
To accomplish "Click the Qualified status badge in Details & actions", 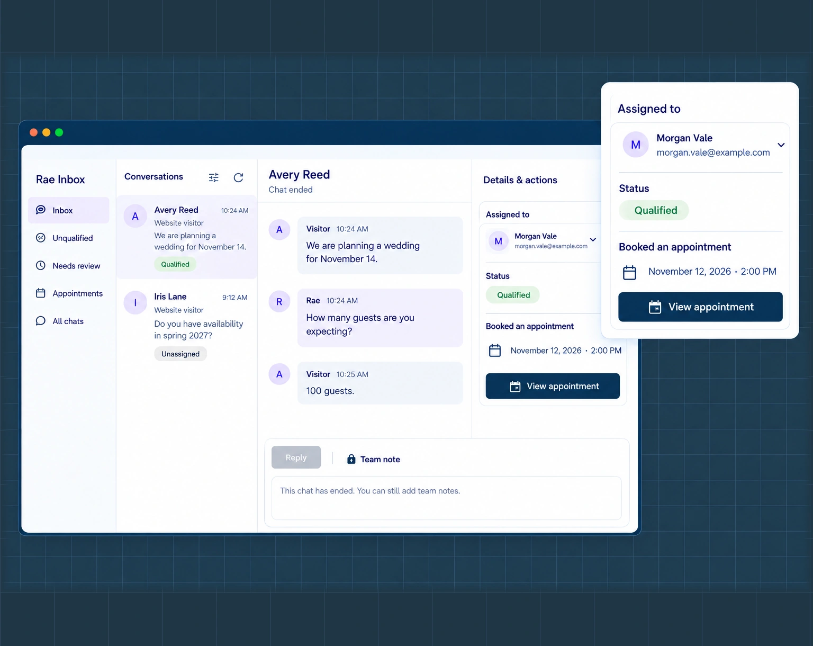I will [513, 295].
